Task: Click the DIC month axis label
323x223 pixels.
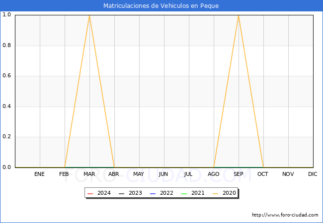Action: coord(313,174)
